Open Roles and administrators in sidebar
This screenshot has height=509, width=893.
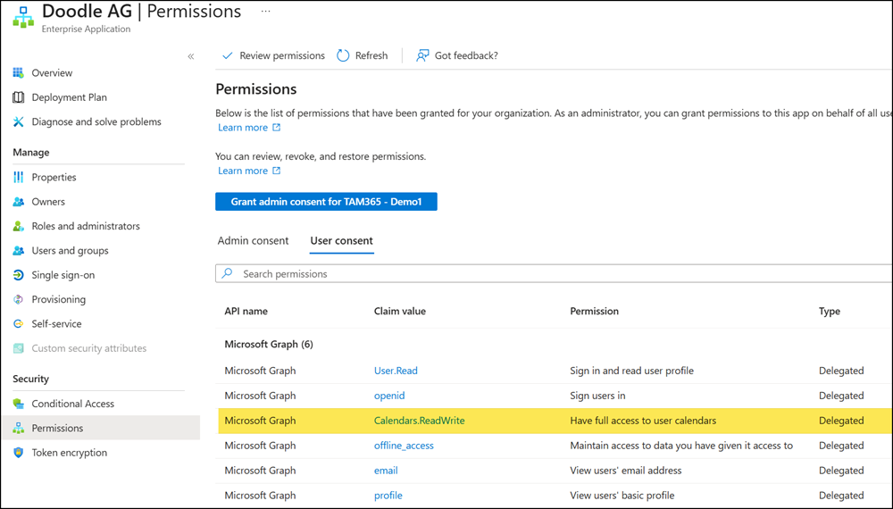pyautogui.click(x=86, y=227)
